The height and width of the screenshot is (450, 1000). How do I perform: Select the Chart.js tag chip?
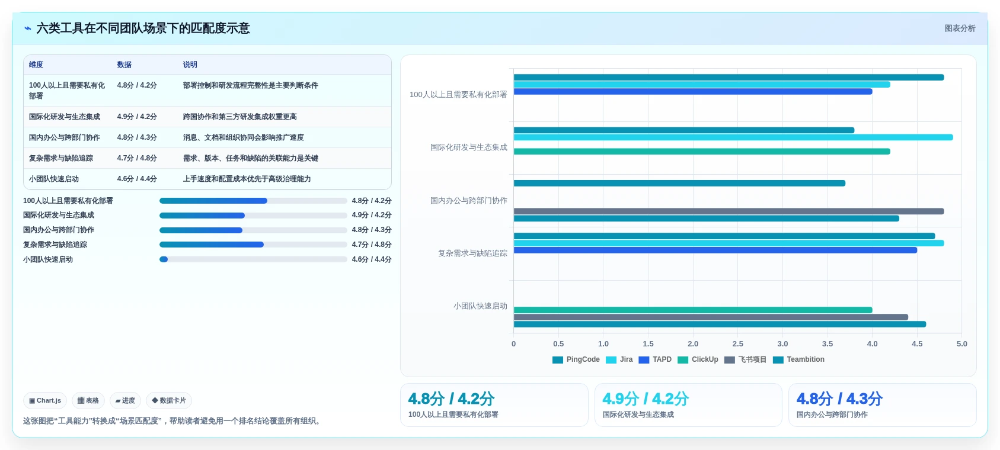[x=45, y=401]
